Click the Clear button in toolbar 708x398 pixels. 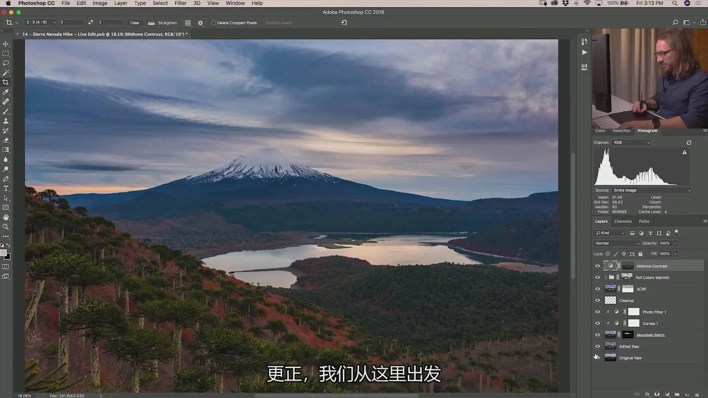pos(134,23)
